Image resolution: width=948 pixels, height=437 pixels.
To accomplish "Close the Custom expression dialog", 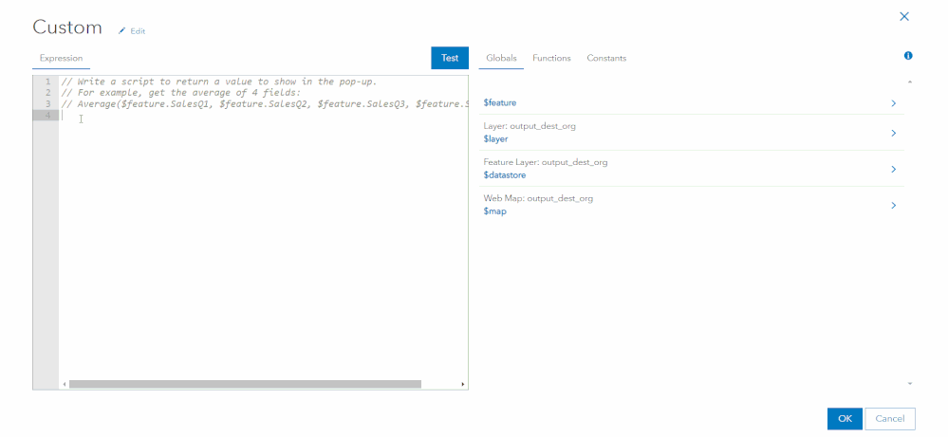I will point(904,16).
